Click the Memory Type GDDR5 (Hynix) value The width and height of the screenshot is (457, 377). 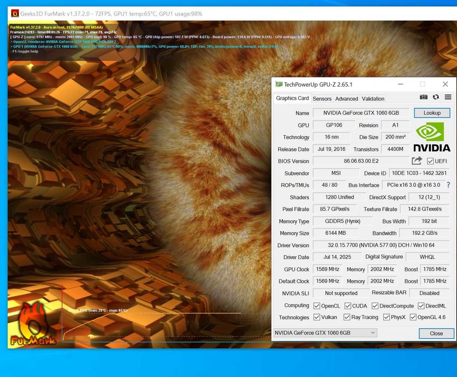click(343, 221)
